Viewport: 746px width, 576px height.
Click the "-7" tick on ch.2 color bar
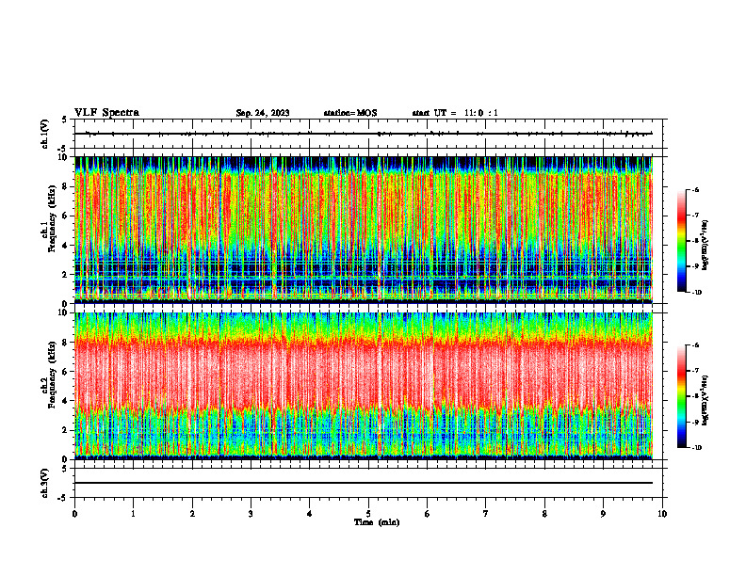(695, 371)
